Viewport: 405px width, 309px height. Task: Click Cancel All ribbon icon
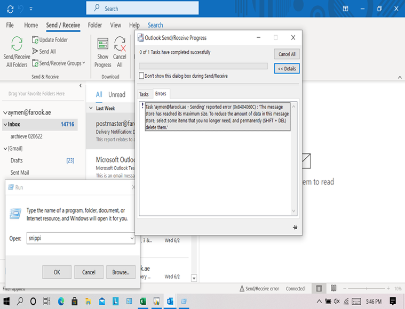pos(120,52)
